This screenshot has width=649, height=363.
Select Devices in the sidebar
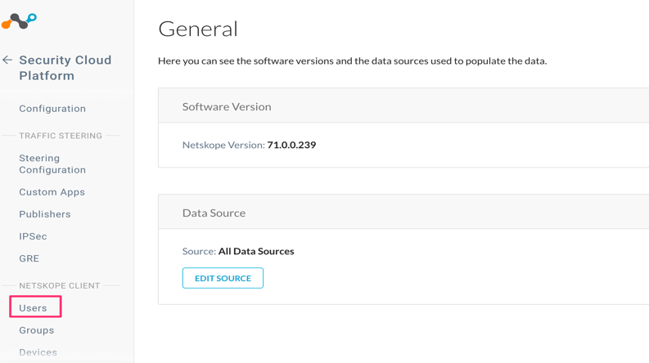pyautogui.click(x=38, y=352)
